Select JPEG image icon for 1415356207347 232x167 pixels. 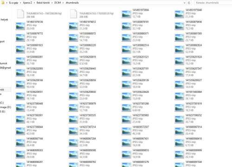point(179,73)
